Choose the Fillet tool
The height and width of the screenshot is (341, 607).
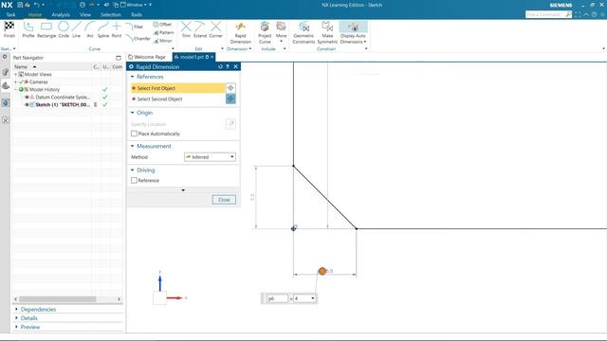[x=134, y=27]
